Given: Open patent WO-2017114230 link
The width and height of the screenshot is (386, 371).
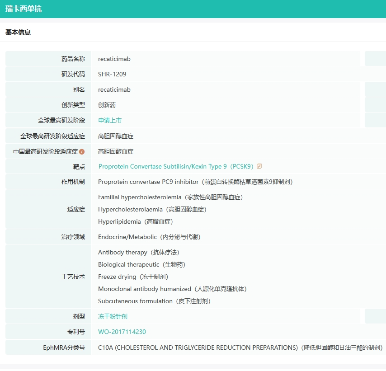Looking at the screenshot, I should tap(122, 332).
